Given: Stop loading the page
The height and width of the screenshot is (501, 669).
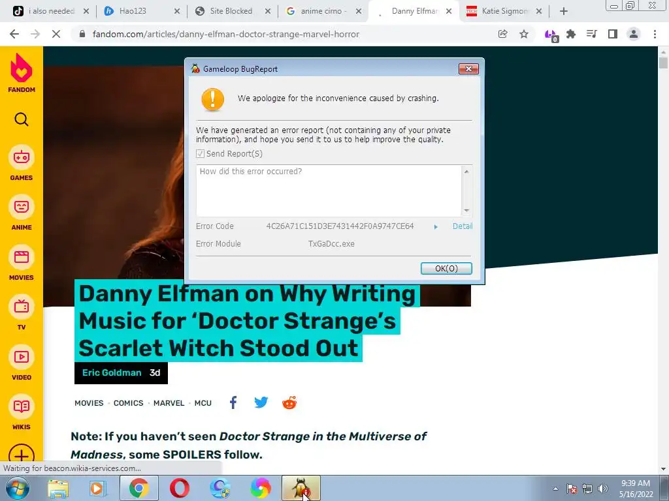Looking at the screenshot, I should [x=56, y=34].
